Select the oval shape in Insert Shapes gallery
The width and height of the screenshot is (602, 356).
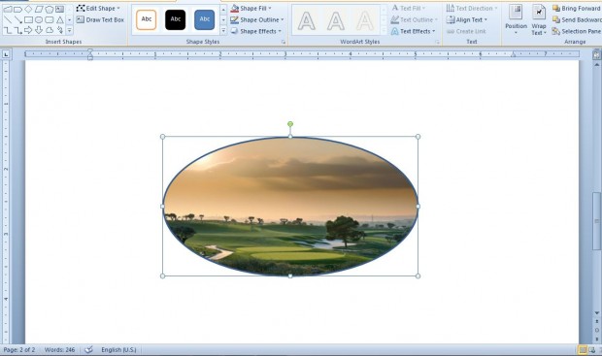click(39, 20)
